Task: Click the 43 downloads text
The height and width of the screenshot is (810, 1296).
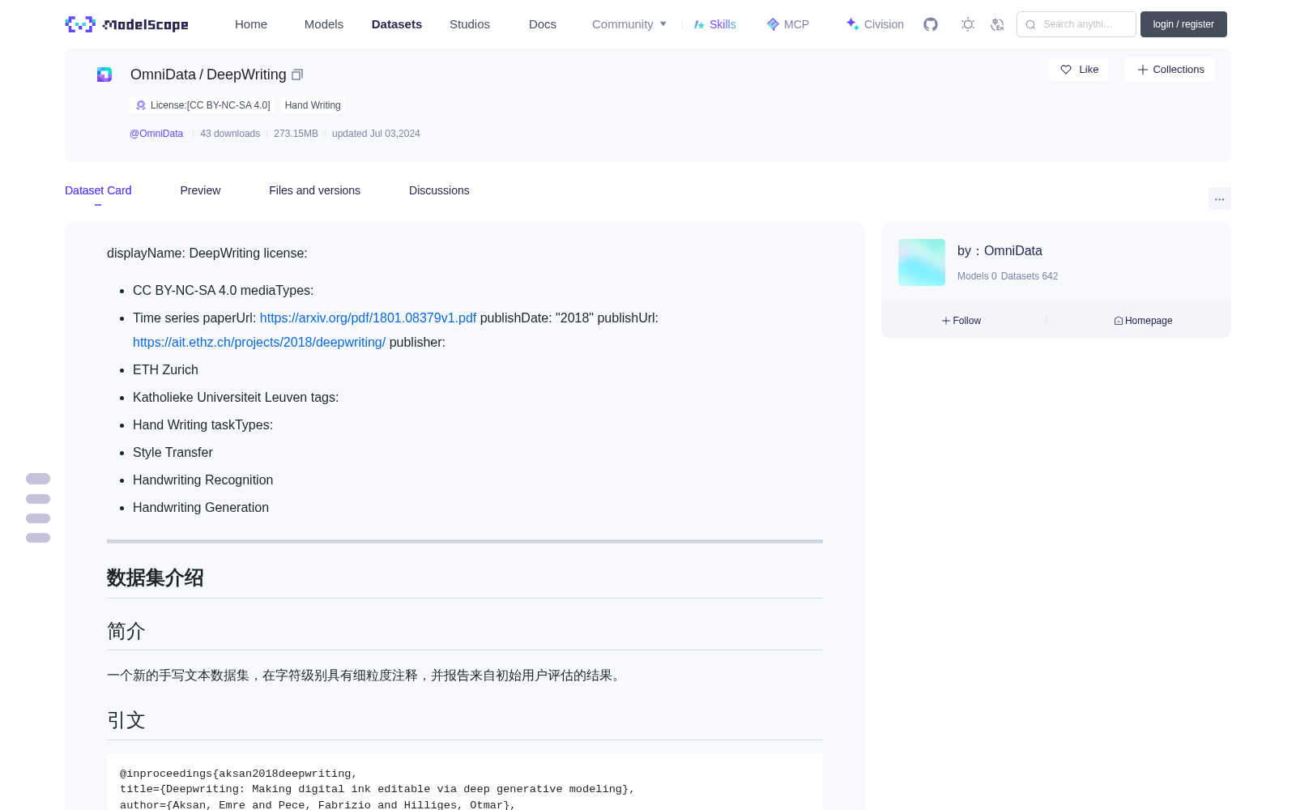Action: tap(230, 134)
